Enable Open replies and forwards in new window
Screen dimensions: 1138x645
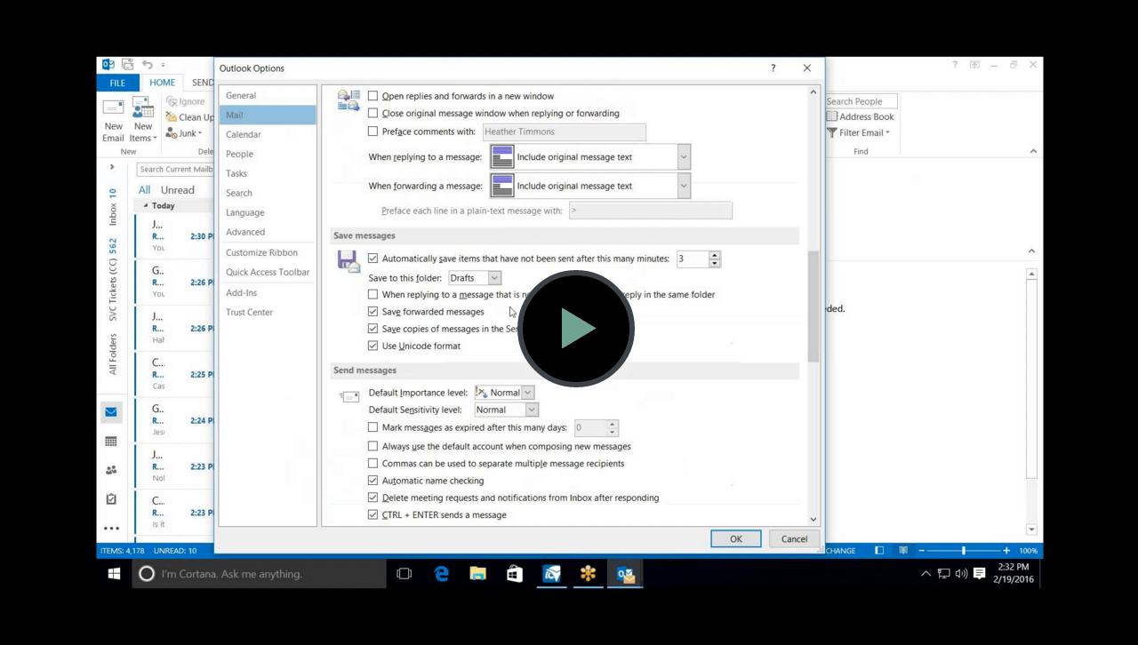373,96
